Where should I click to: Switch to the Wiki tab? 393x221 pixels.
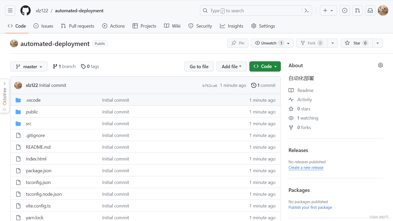(x=172, y=26)
